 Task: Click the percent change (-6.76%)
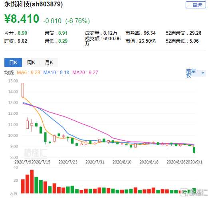(x=77, y=21)
